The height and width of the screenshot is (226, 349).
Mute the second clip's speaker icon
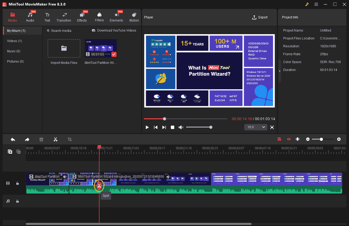[x=168, y=177]
